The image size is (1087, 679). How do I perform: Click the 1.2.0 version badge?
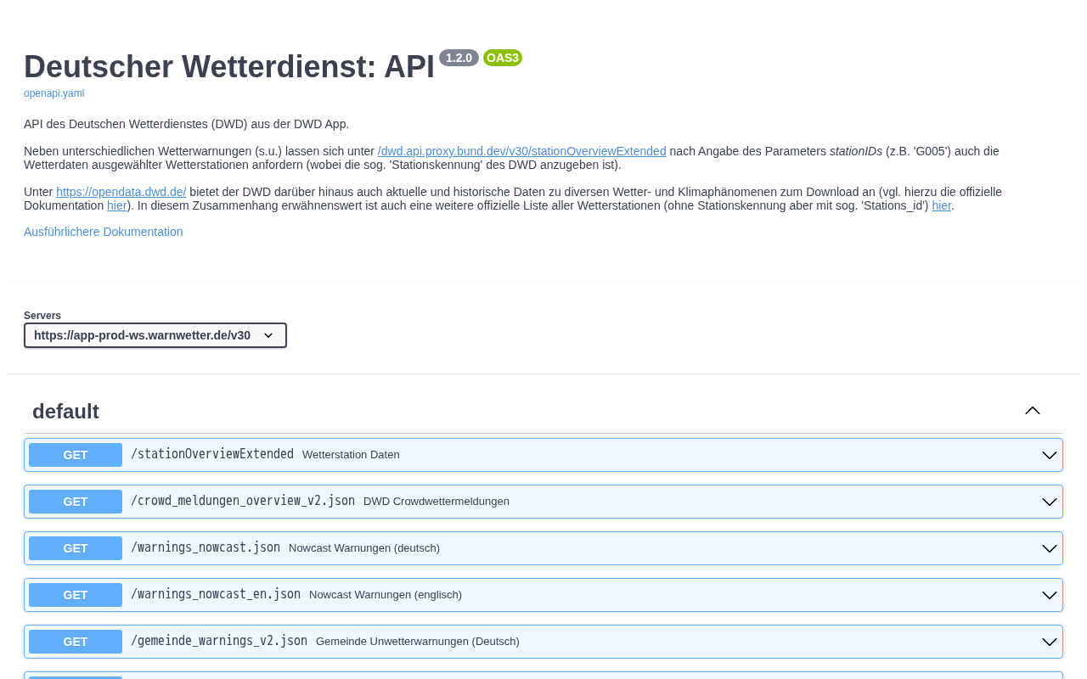(459, 58)
